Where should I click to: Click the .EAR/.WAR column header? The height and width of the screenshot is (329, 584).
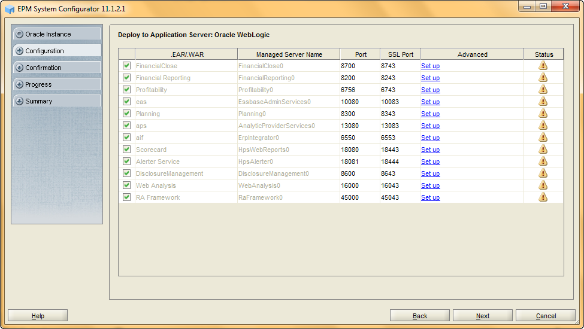(x=187, y=54)
